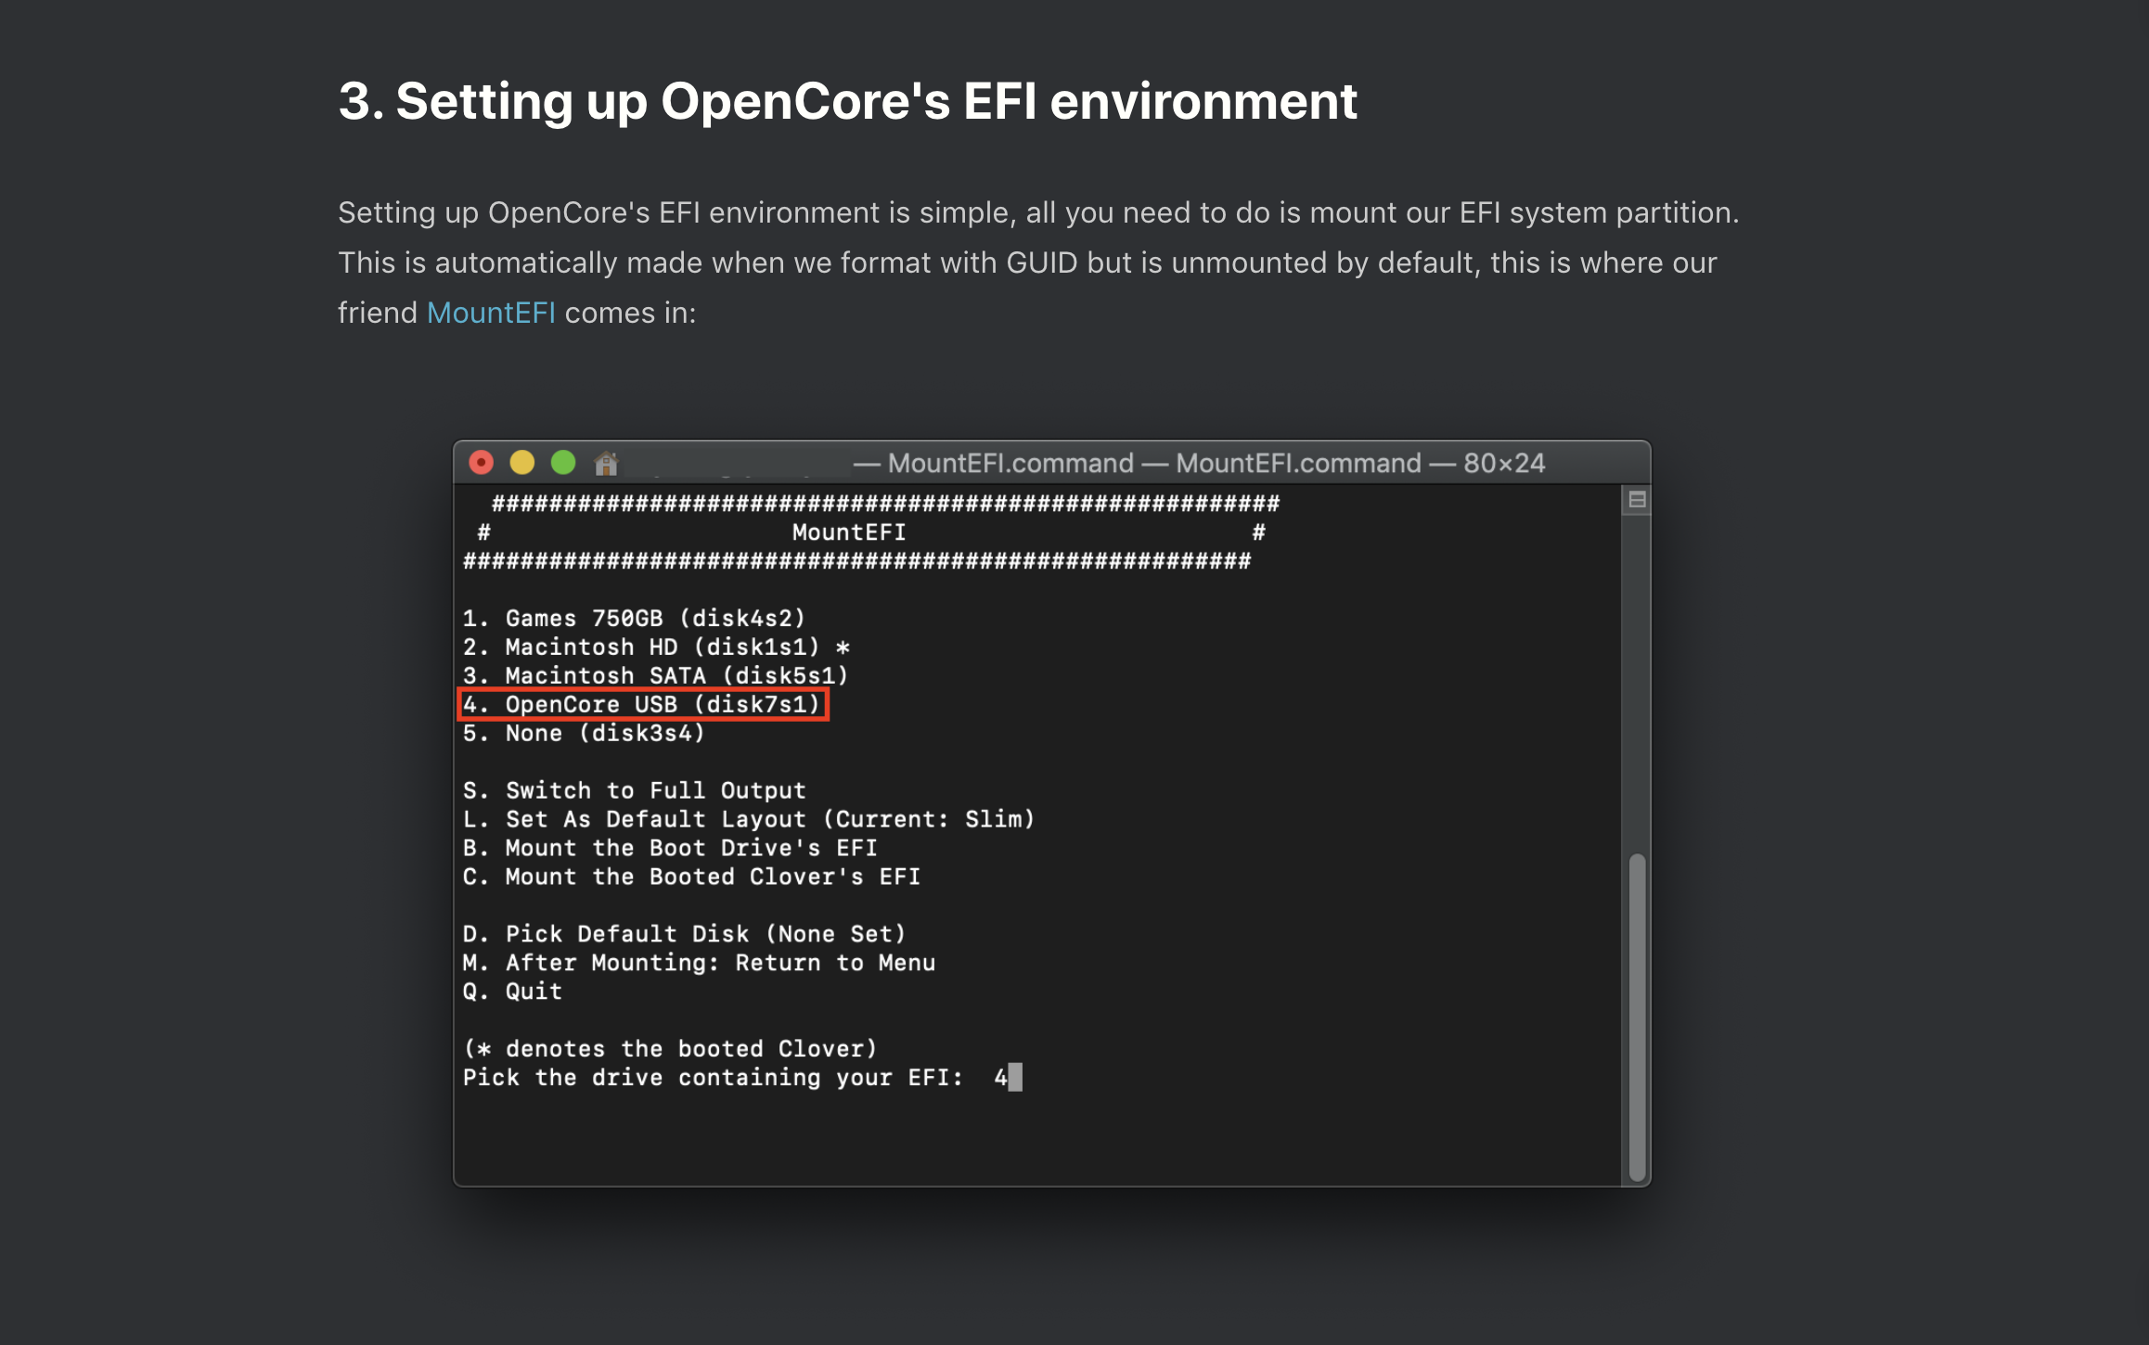Click the "3. Macintosh SATA (disk5s1)" row
This screenshot has width=2149, height=1345.
coord(655,675)
